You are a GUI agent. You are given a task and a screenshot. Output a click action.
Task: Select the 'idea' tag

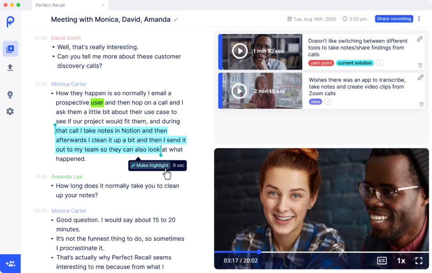pyautogui.click(x=315, y=102)
